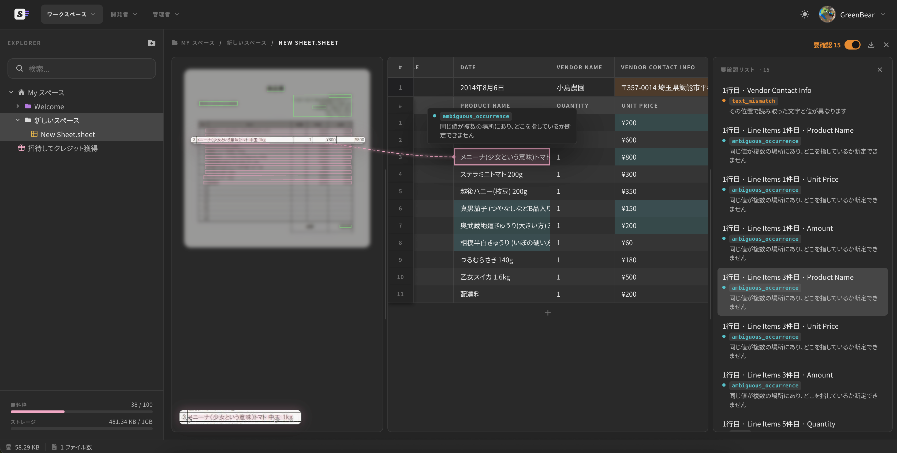Close the 要確認リスト panel
The image size is (897, 453).
(880, 70)
